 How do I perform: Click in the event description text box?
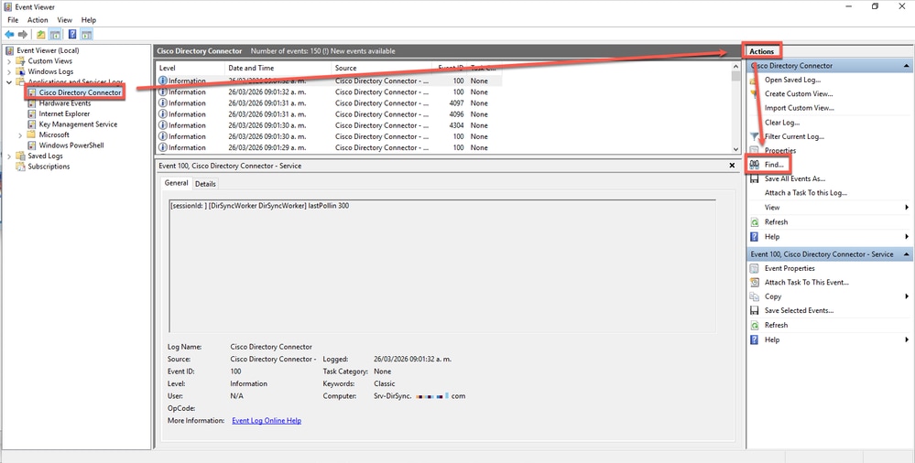[x=442, y=266]
